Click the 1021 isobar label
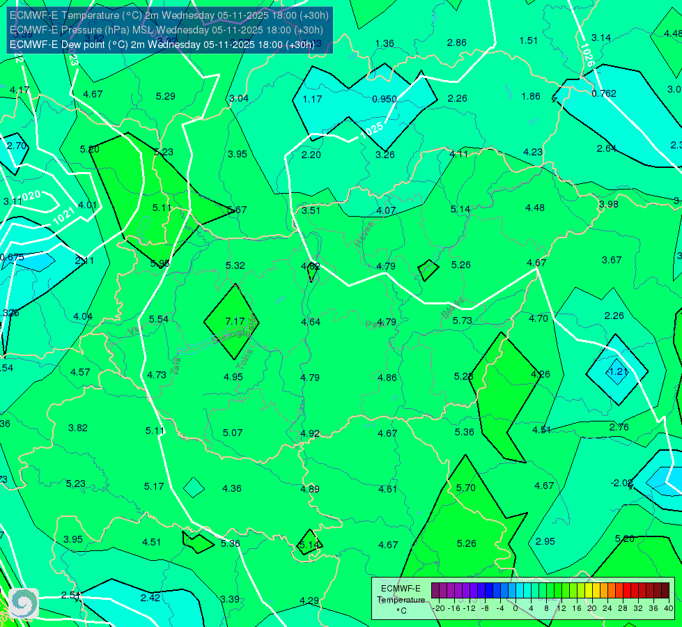This screenshot has height=627, width=682. 63,217
